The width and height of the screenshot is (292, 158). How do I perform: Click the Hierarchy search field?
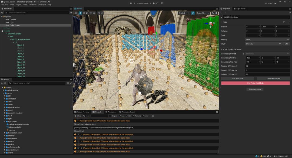pyautogui.click(x=37, y=13)
